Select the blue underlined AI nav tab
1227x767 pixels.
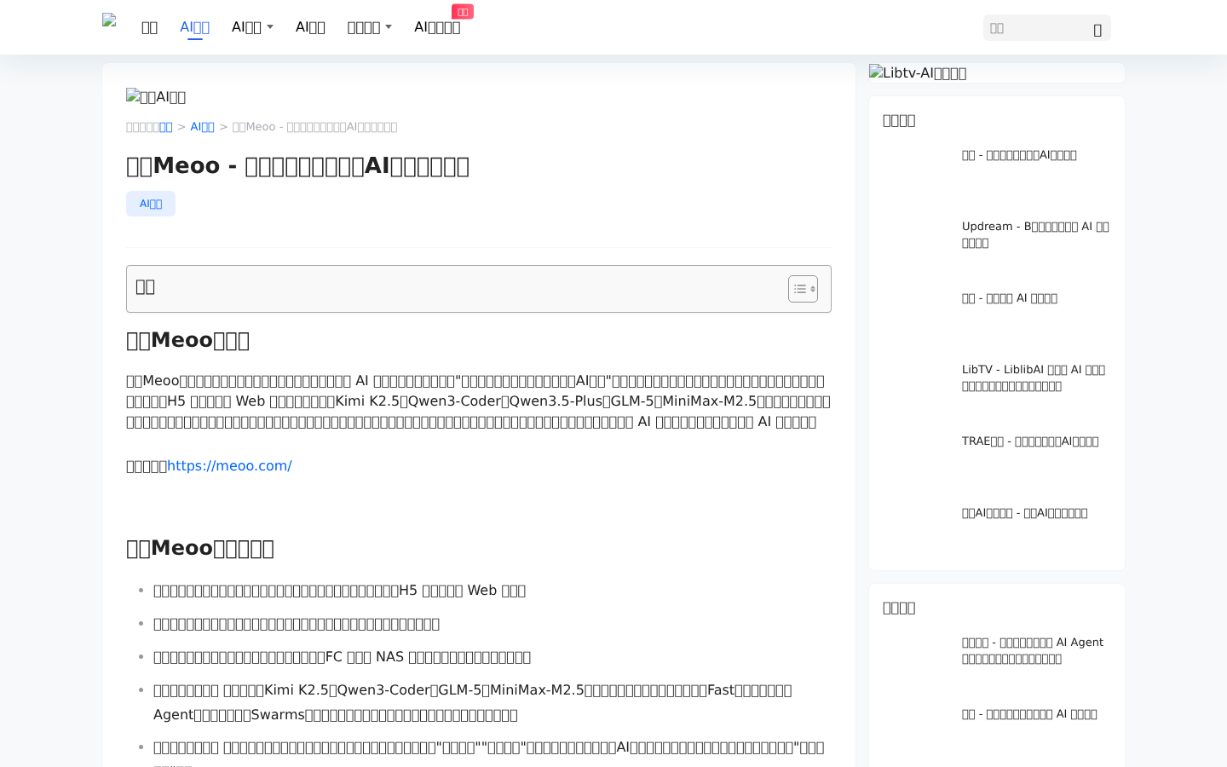(194, 27)
